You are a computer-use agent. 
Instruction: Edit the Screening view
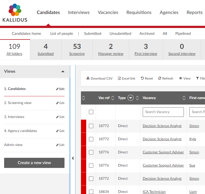pos(60,103)
